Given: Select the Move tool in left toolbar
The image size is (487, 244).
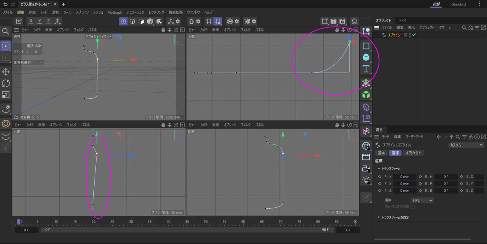Looking at the screenshot, I should [6, 72].
